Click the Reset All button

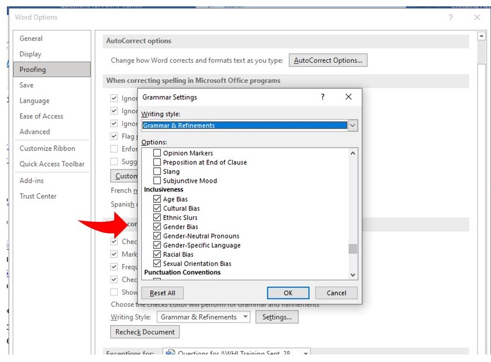coord(162,292)
